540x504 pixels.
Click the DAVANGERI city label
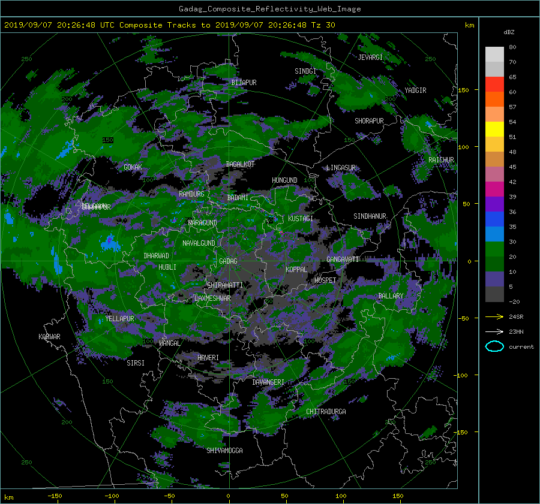[x=268, y=382]
